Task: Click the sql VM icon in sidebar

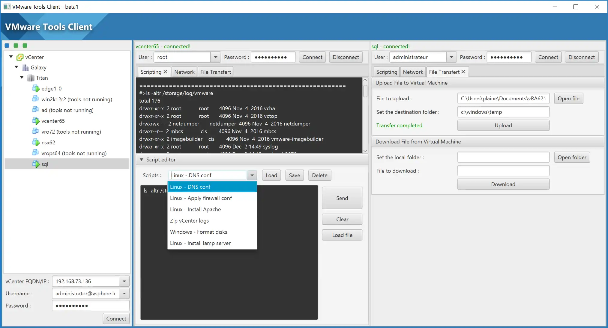Action: coord(36,164)
